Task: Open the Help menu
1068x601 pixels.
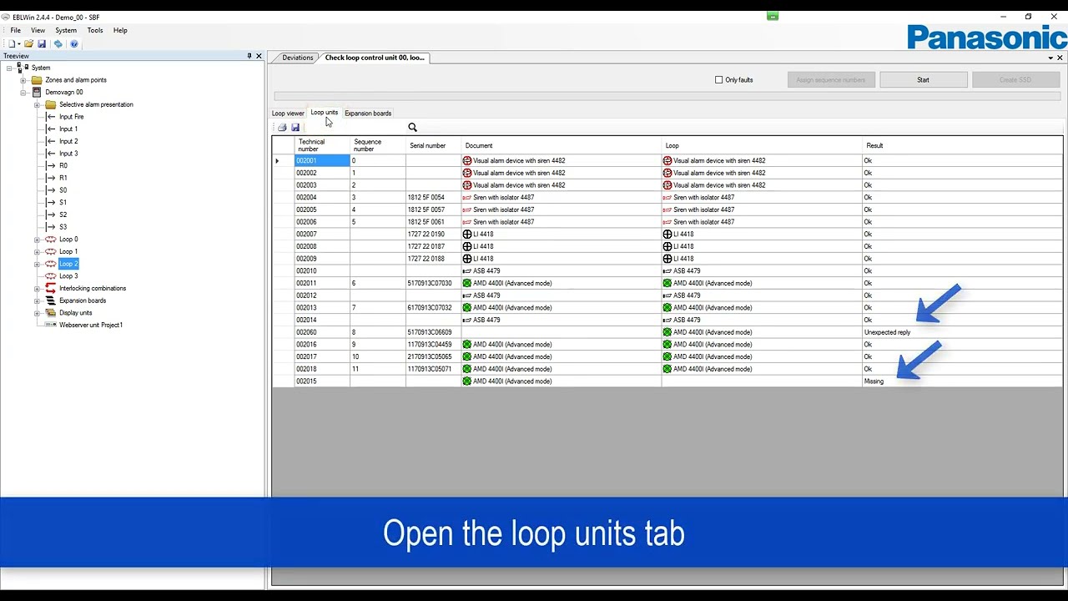Action: click(120, 30)
